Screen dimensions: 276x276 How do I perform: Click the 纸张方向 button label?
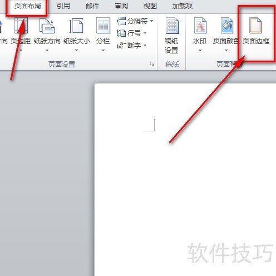(47, 41)
